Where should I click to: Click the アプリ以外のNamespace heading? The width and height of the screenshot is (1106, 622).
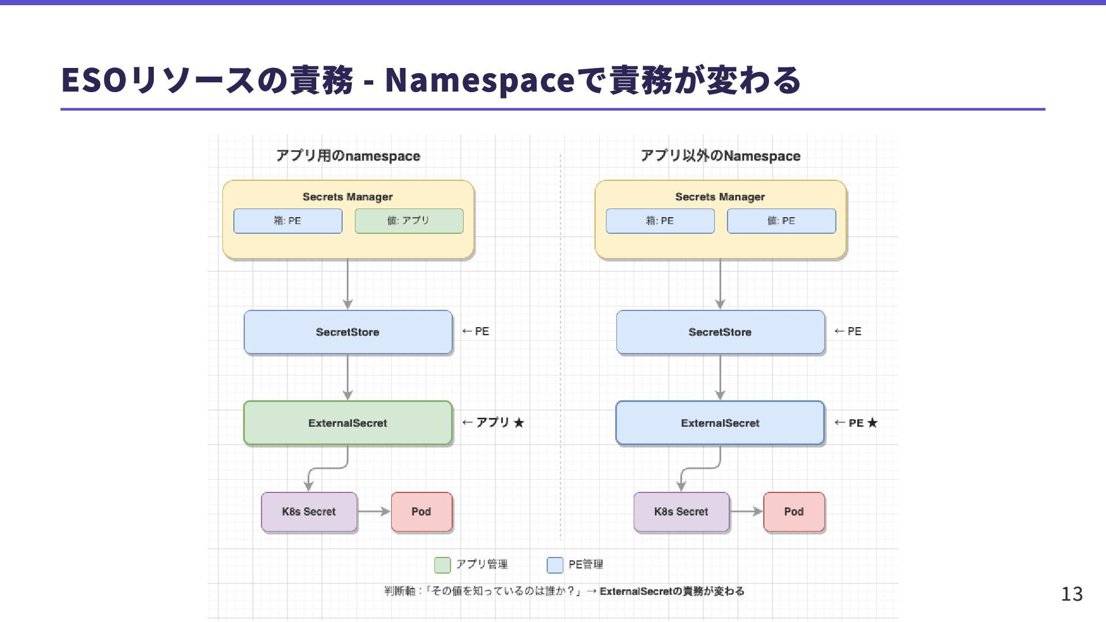[x=720, y=156]
